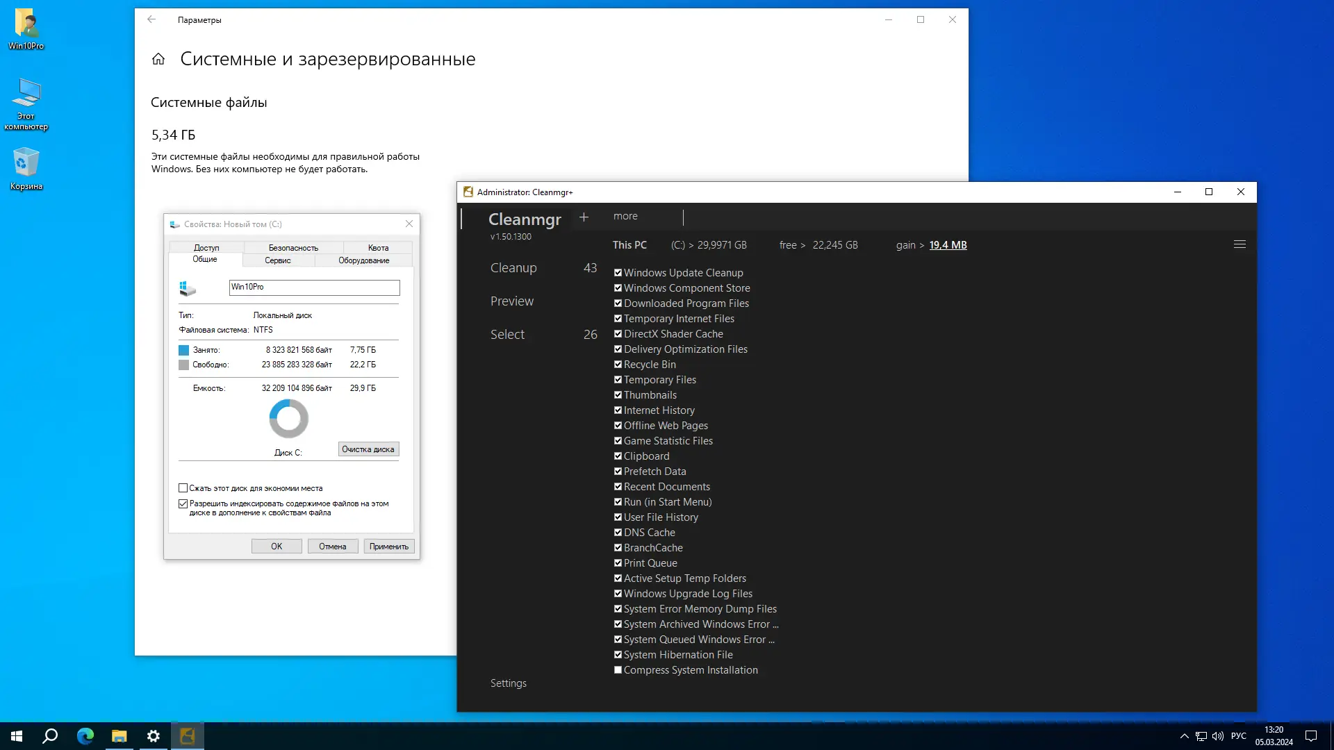Expand the more option in Cleanmgr+ header

click(625, 216)
